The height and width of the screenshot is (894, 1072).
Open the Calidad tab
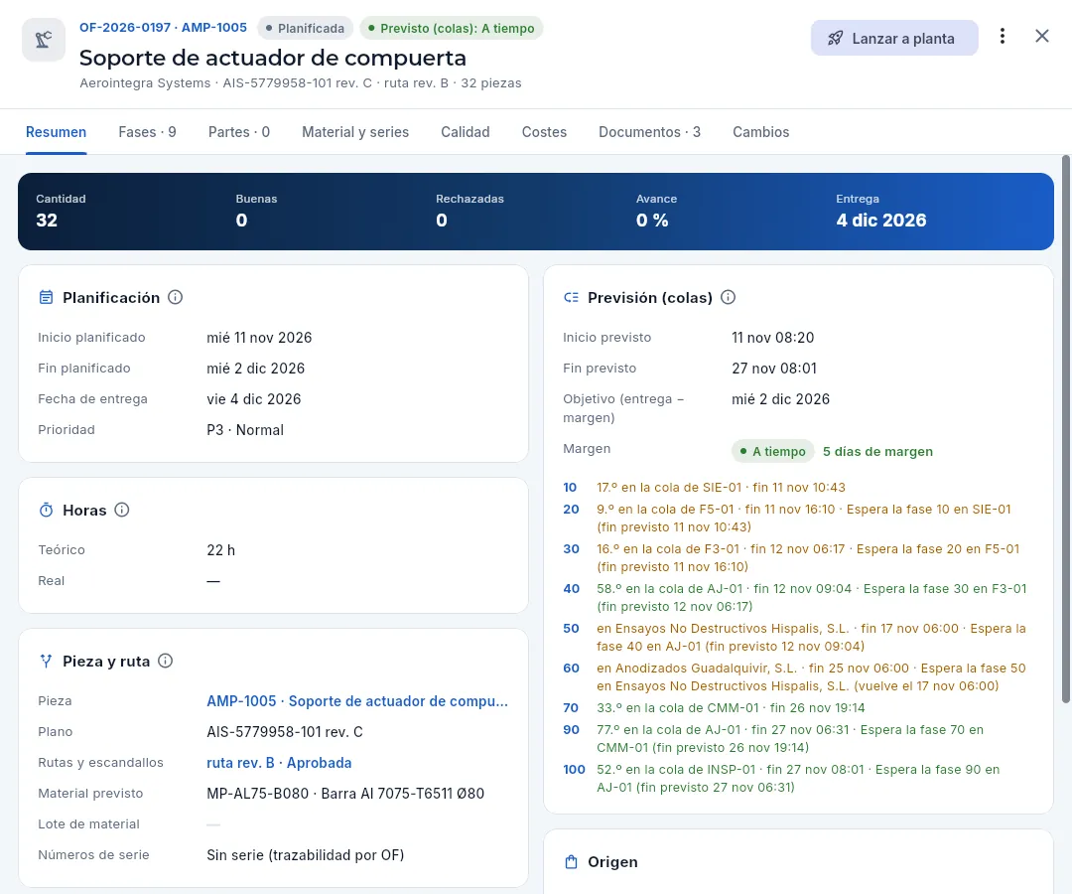(x=466, y=132)
